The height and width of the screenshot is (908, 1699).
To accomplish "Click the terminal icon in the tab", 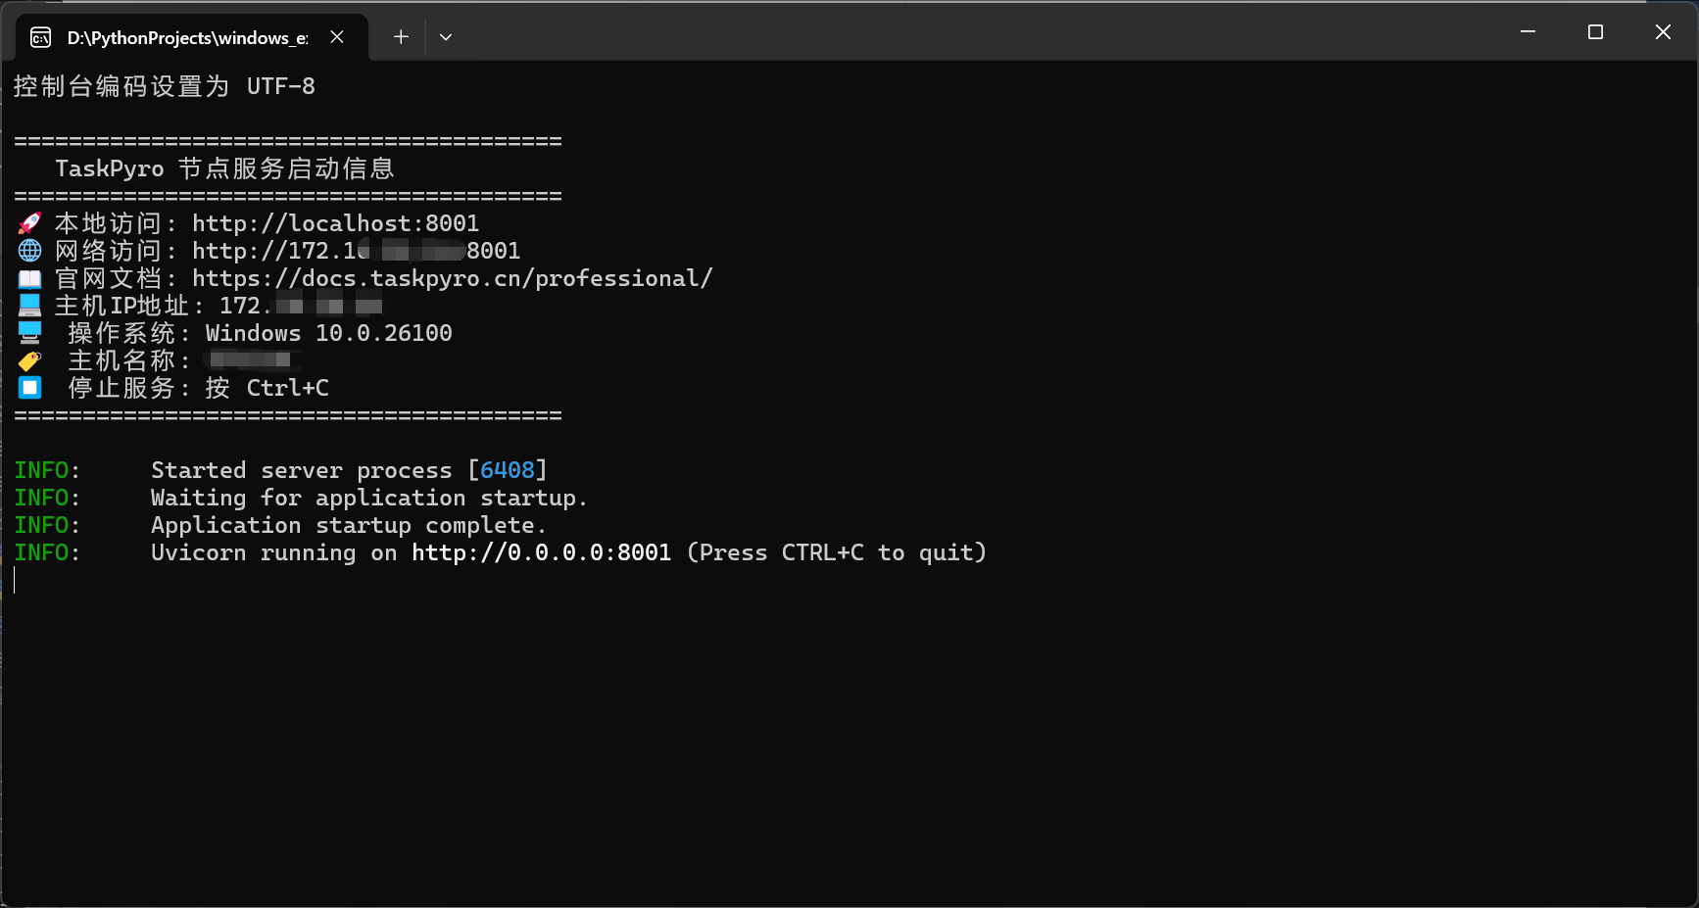I will tap(40, 37).
